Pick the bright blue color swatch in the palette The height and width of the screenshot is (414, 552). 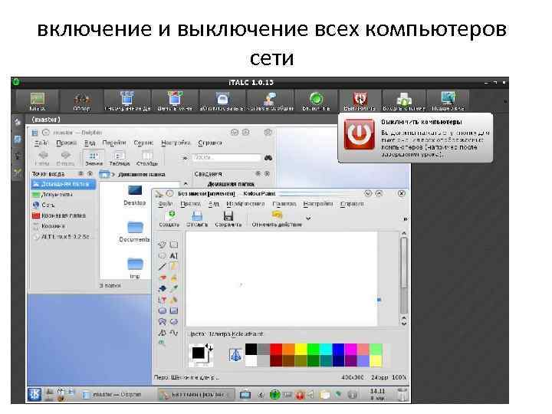(338, 349)
